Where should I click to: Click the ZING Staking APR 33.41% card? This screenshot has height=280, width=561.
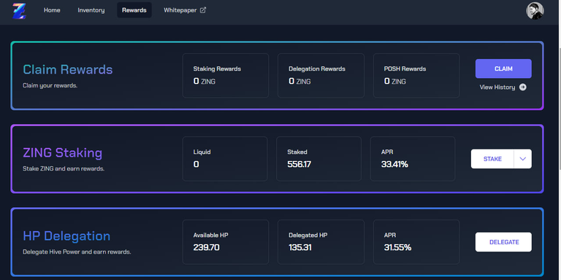413,158
